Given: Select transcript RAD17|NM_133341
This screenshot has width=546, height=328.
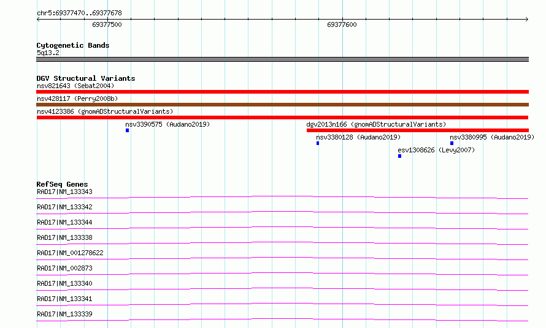Looking at the screenshot, I should click(x=65, y=299).
